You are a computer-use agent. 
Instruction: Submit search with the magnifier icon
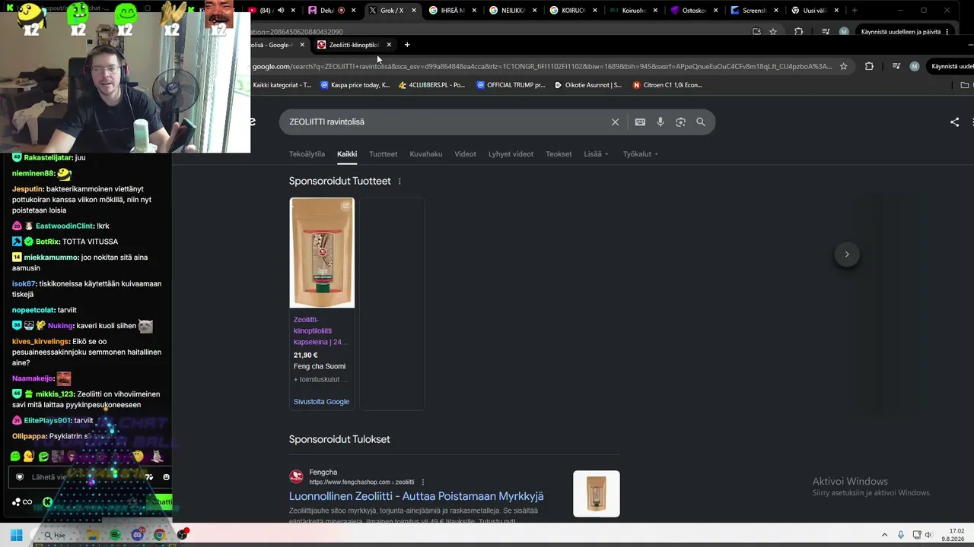(701, 122)
